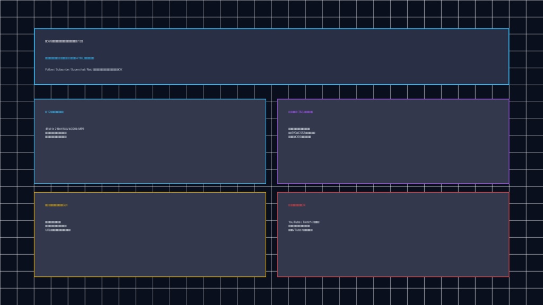Click the "Follow / Subscribe / Superchat / Raid" line
This screenshot has height=305, width=543.
[x=83, y=69]
